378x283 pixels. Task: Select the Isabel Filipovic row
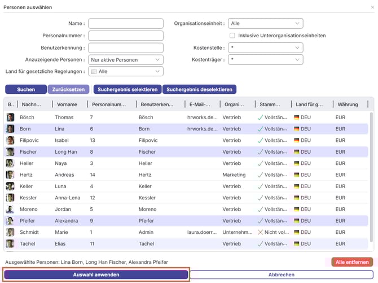tap(113, 140)
